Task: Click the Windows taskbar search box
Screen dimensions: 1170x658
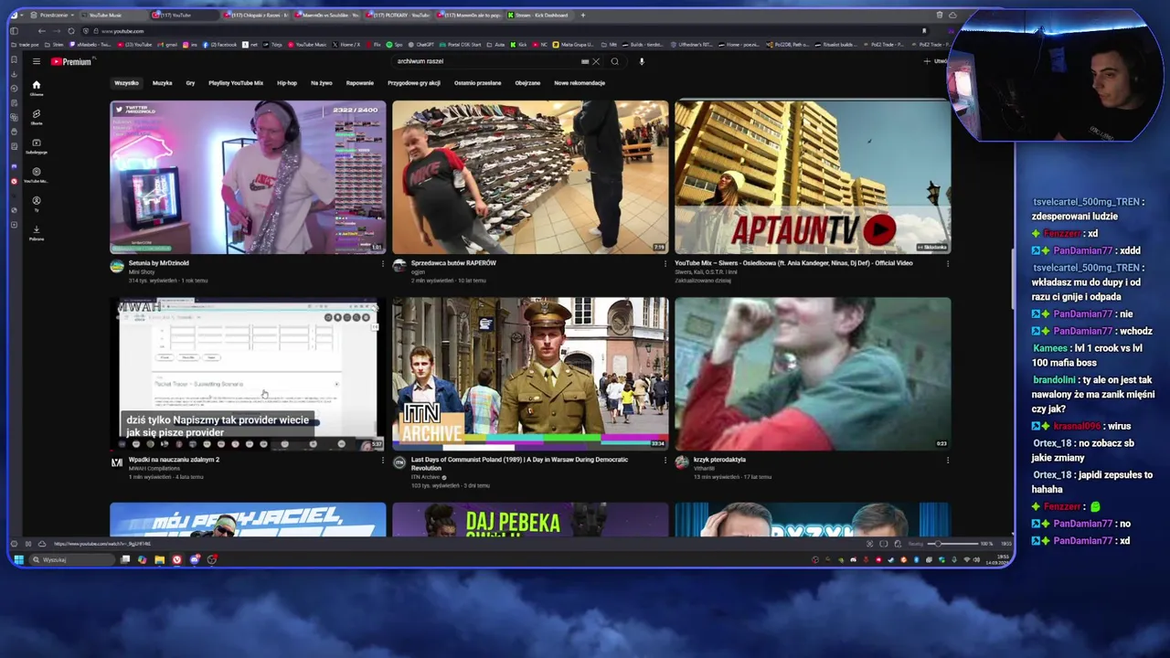Action: coord(71,559)
